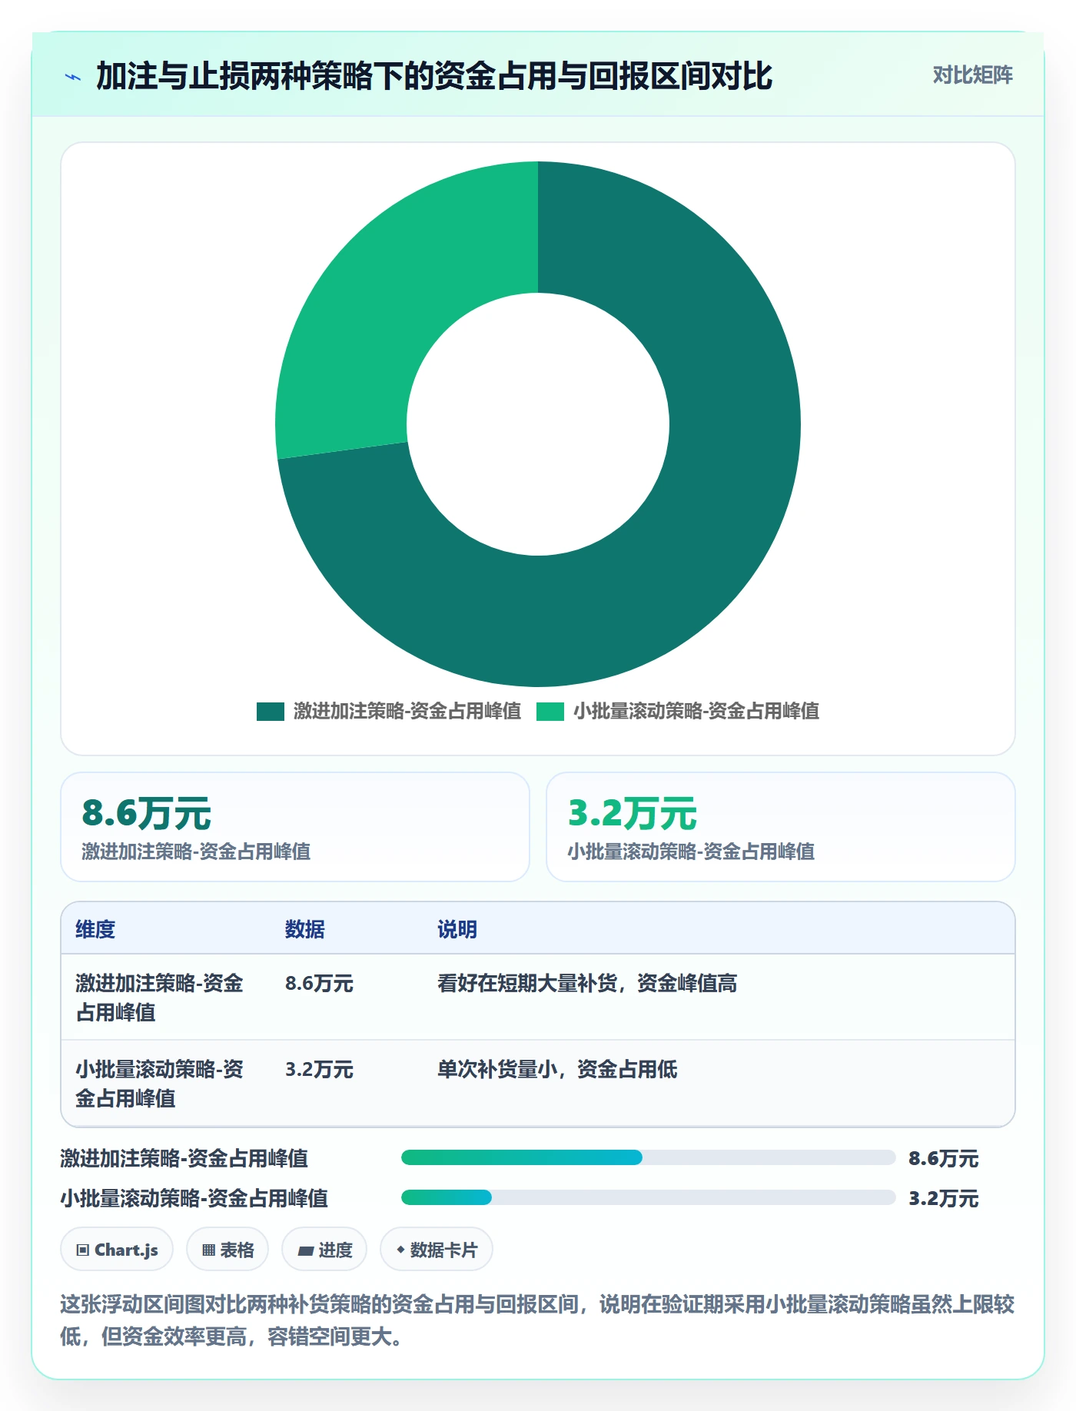
Task: Click the large 8.6万元 figure in the data card
Action: click(x=146, y=813)
